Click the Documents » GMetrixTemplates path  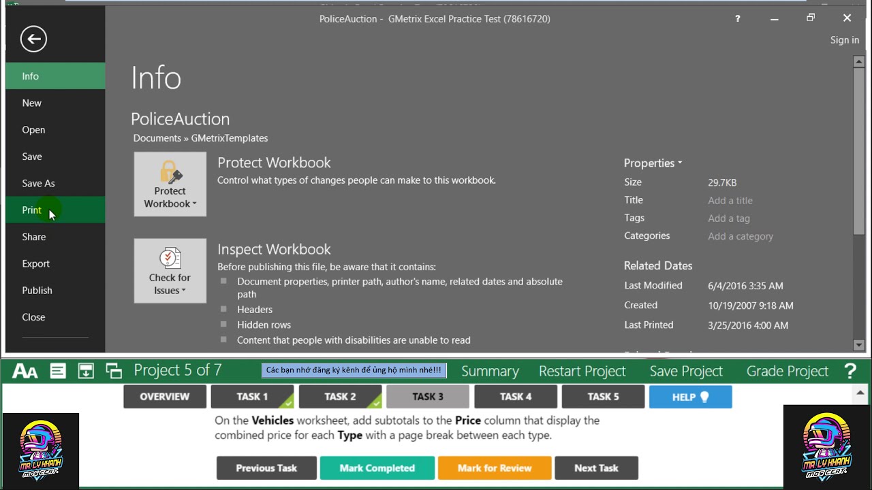coord(200,138)
